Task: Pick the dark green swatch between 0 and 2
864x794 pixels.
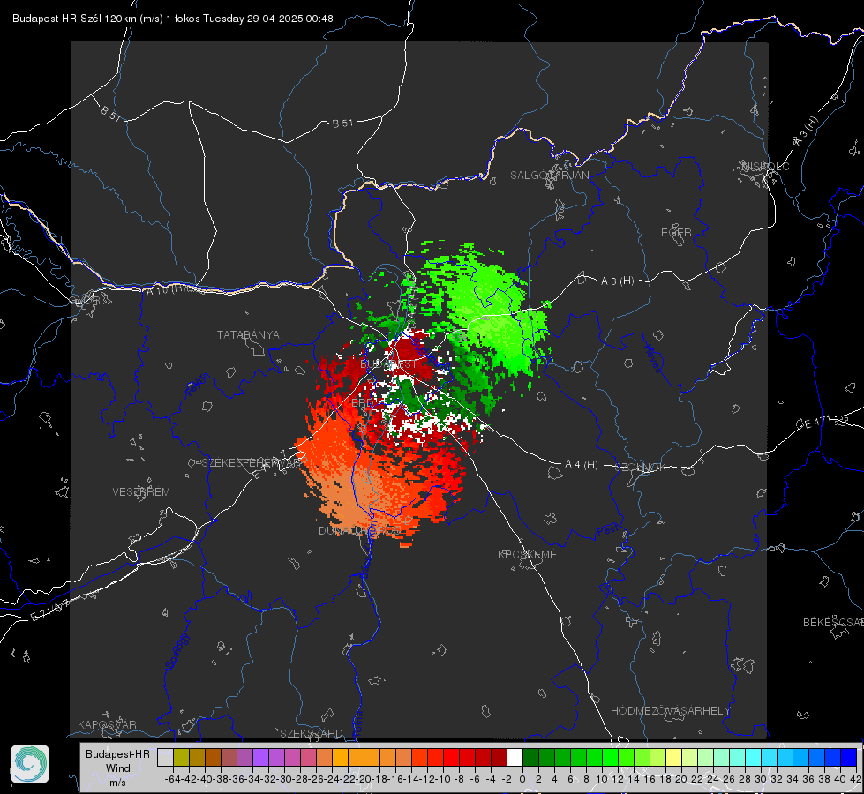Action: (530, 757)
